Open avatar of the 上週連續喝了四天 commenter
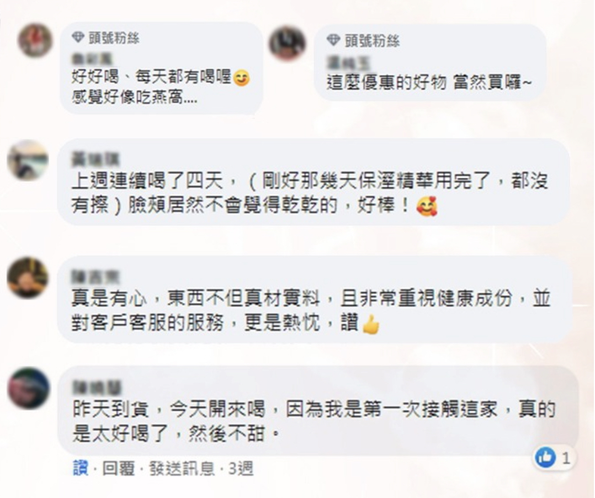Viewport: 595px width, 498px height. click(28, 160)
